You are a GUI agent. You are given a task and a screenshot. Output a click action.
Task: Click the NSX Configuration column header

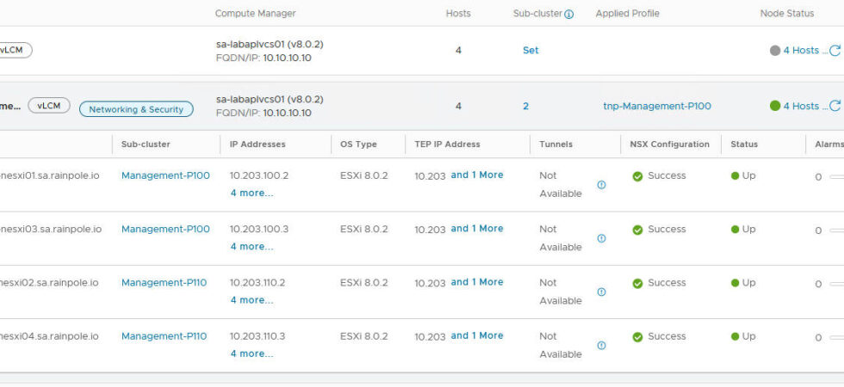tap(669, 144)
